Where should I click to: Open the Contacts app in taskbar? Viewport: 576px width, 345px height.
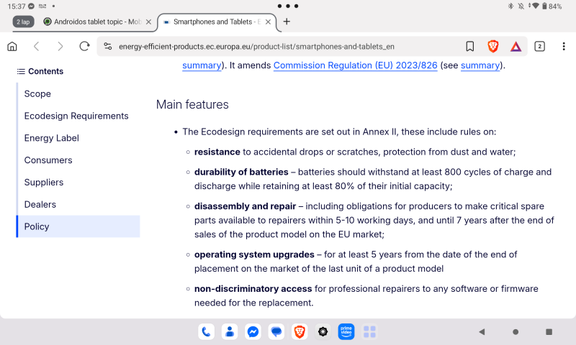[x=230, y=332]
